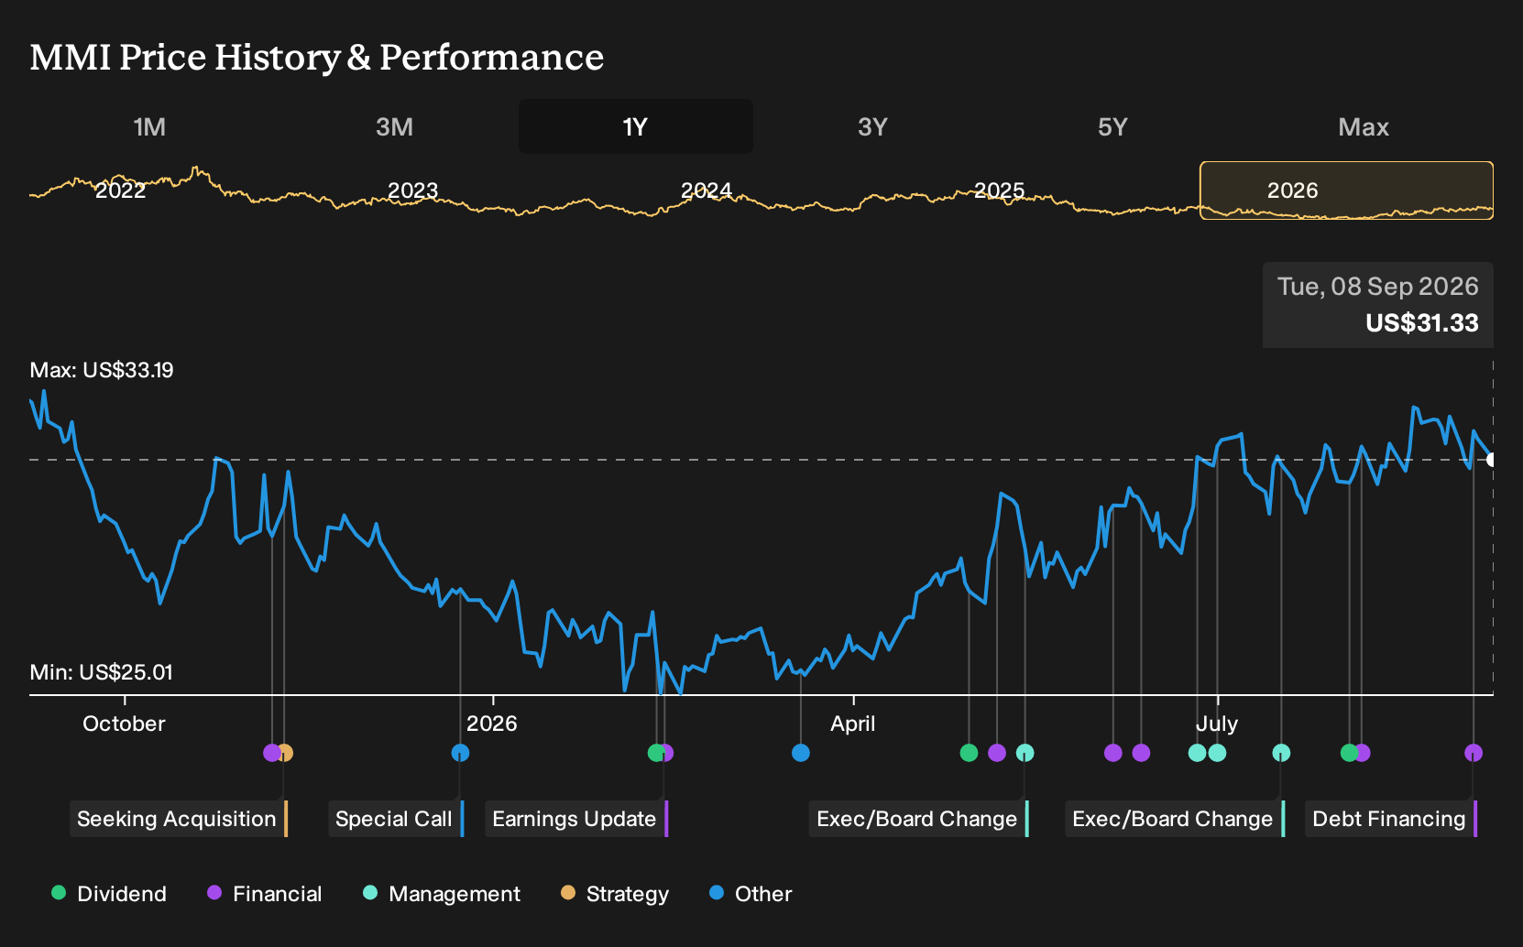Screen dimensions: 1523x947
Task: Toggle the Management legend filter
Action: click(442, 894)
